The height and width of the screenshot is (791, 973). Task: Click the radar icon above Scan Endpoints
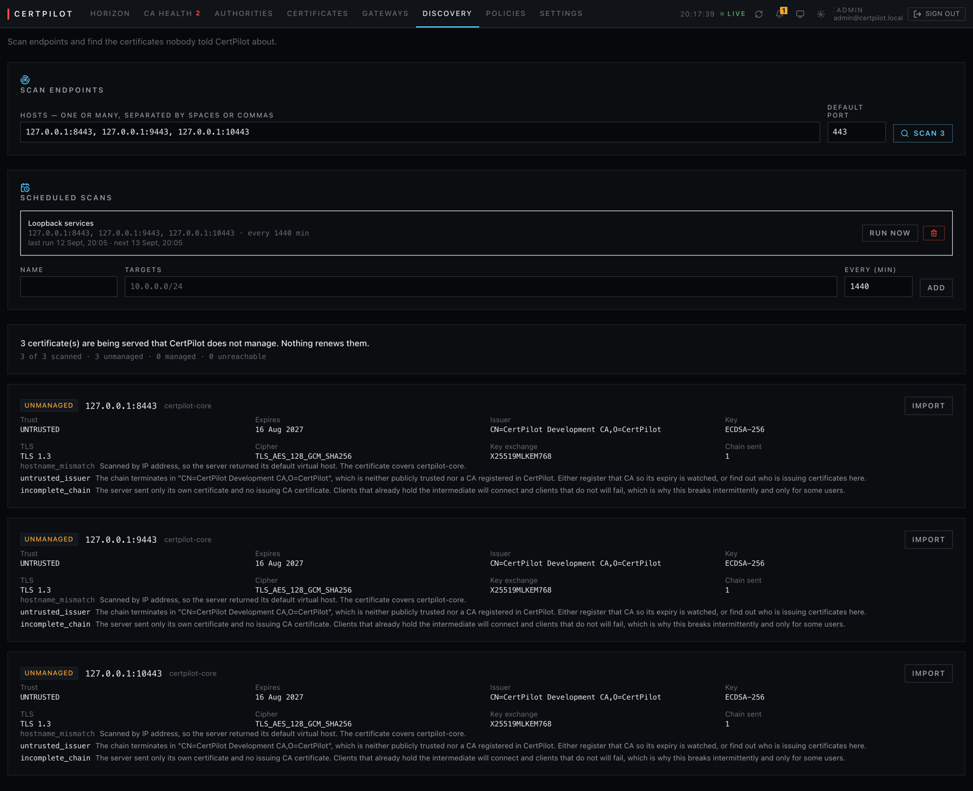25,80
